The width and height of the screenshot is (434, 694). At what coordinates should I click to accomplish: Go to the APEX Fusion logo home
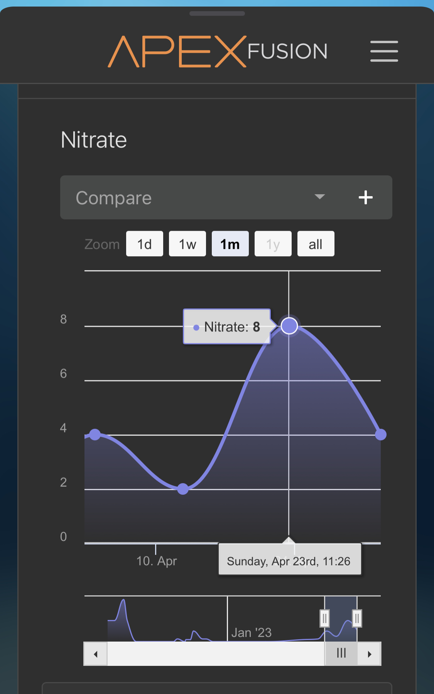(217, 52)
